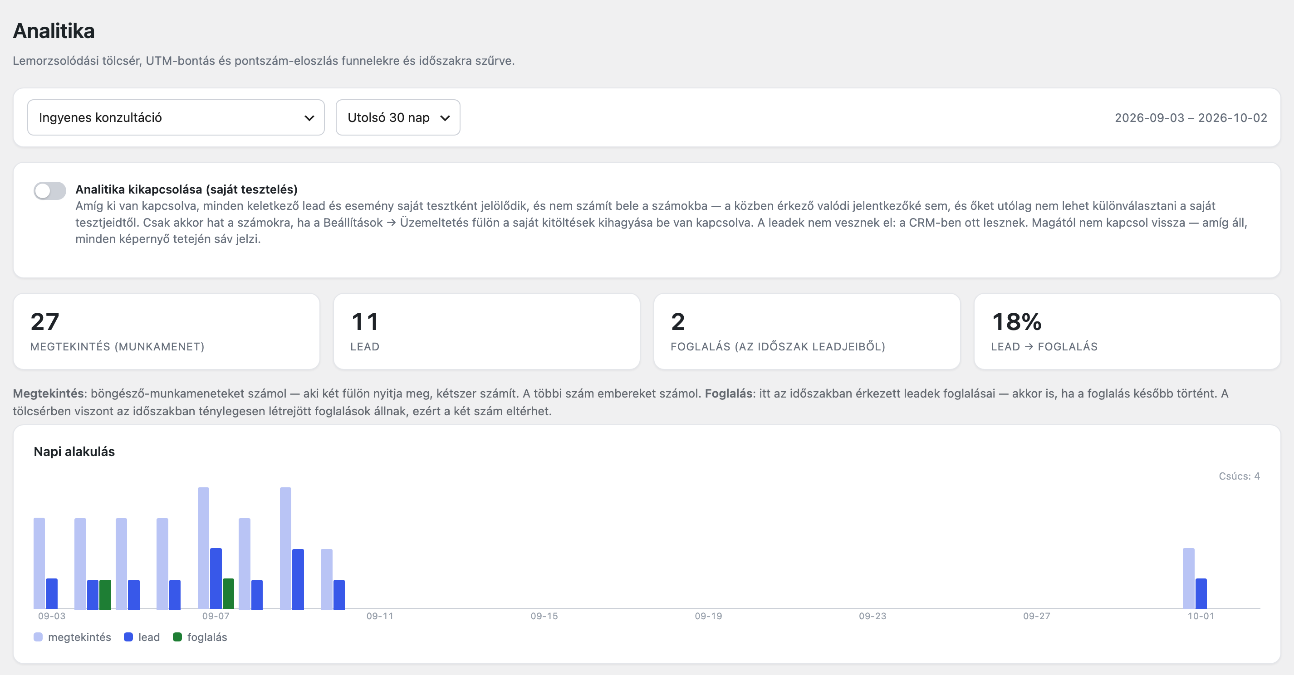Click the 09-03 axis label
1294x675 pixels.
(x=52, y=616)
